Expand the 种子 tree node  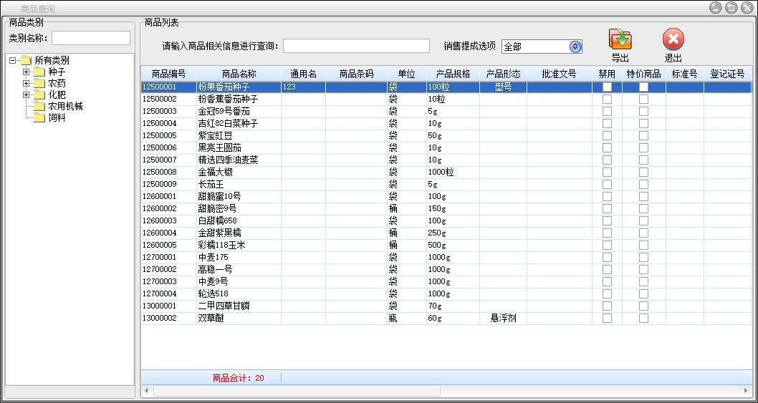coord(27,72)
